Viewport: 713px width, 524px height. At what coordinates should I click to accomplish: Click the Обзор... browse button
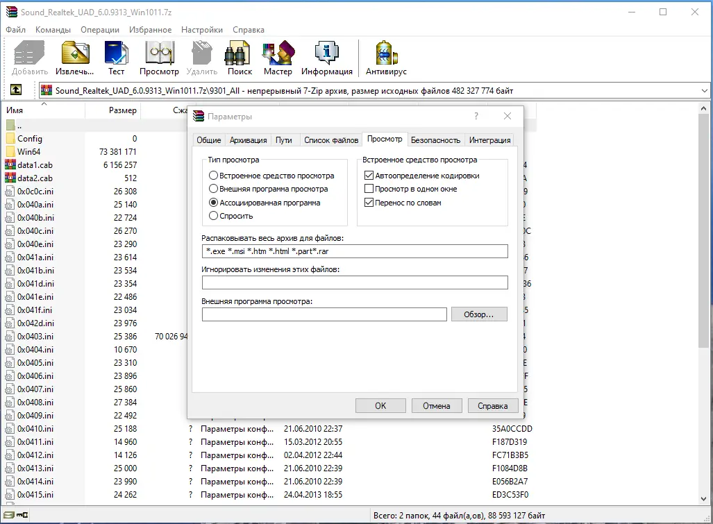coord(479,314)
